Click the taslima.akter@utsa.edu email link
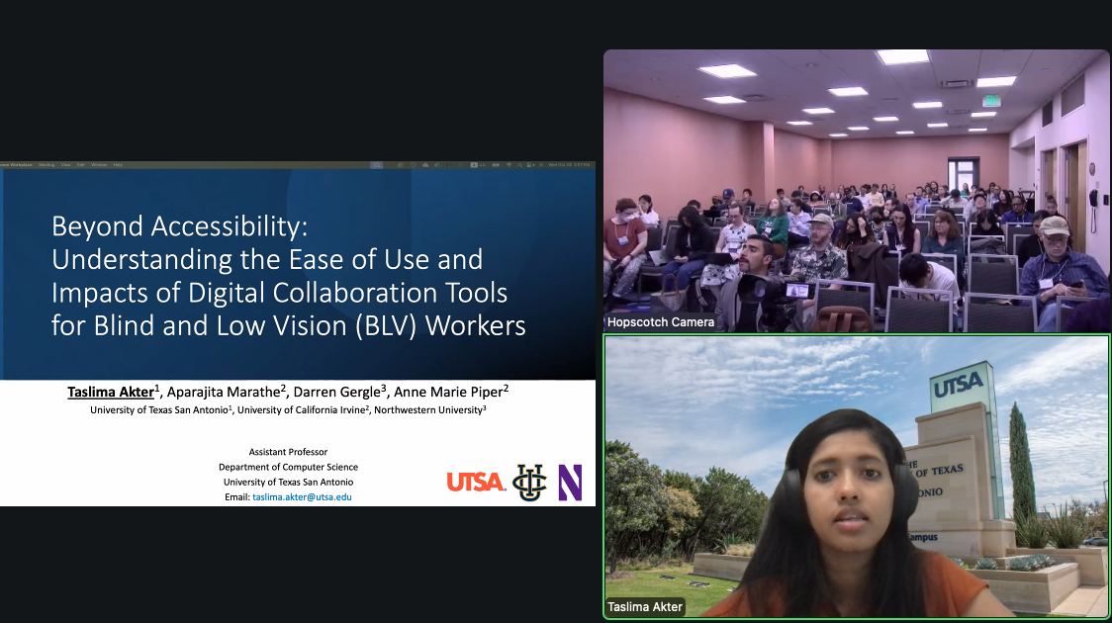The height and width of the screenshot is (623, 1112). [x=302, y=496]
